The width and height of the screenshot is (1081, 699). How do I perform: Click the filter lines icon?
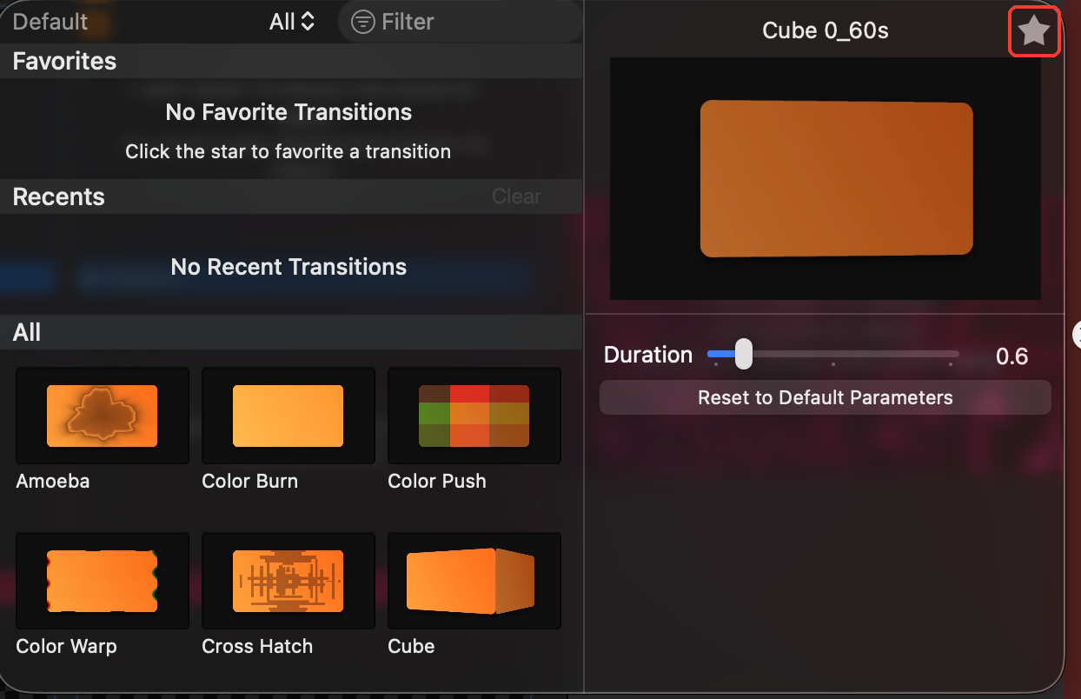tap(362, 22)
